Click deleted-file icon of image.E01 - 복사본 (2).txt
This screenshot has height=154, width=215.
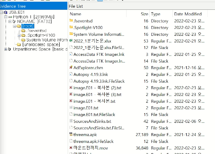pos(71,87)
